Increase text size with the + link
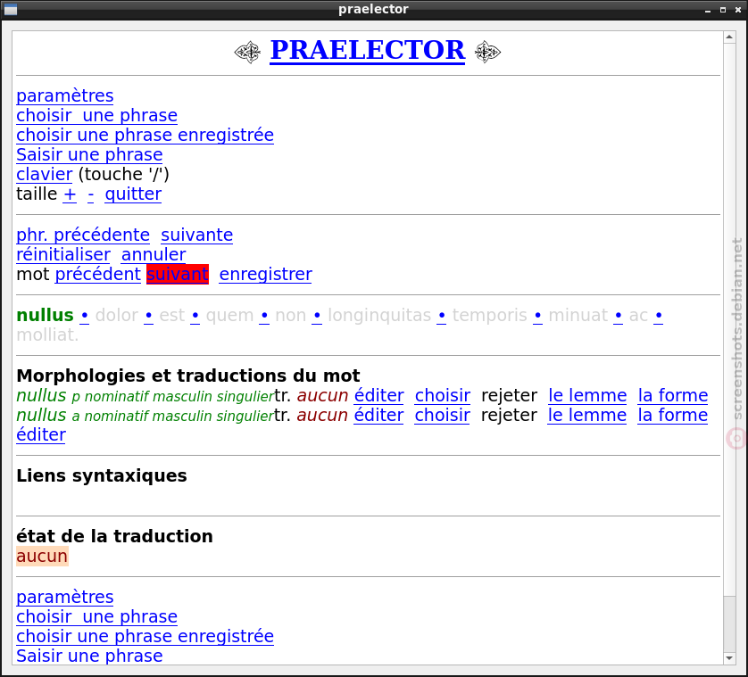Screen dimensions: 748x677 click(x=70, y=194)
